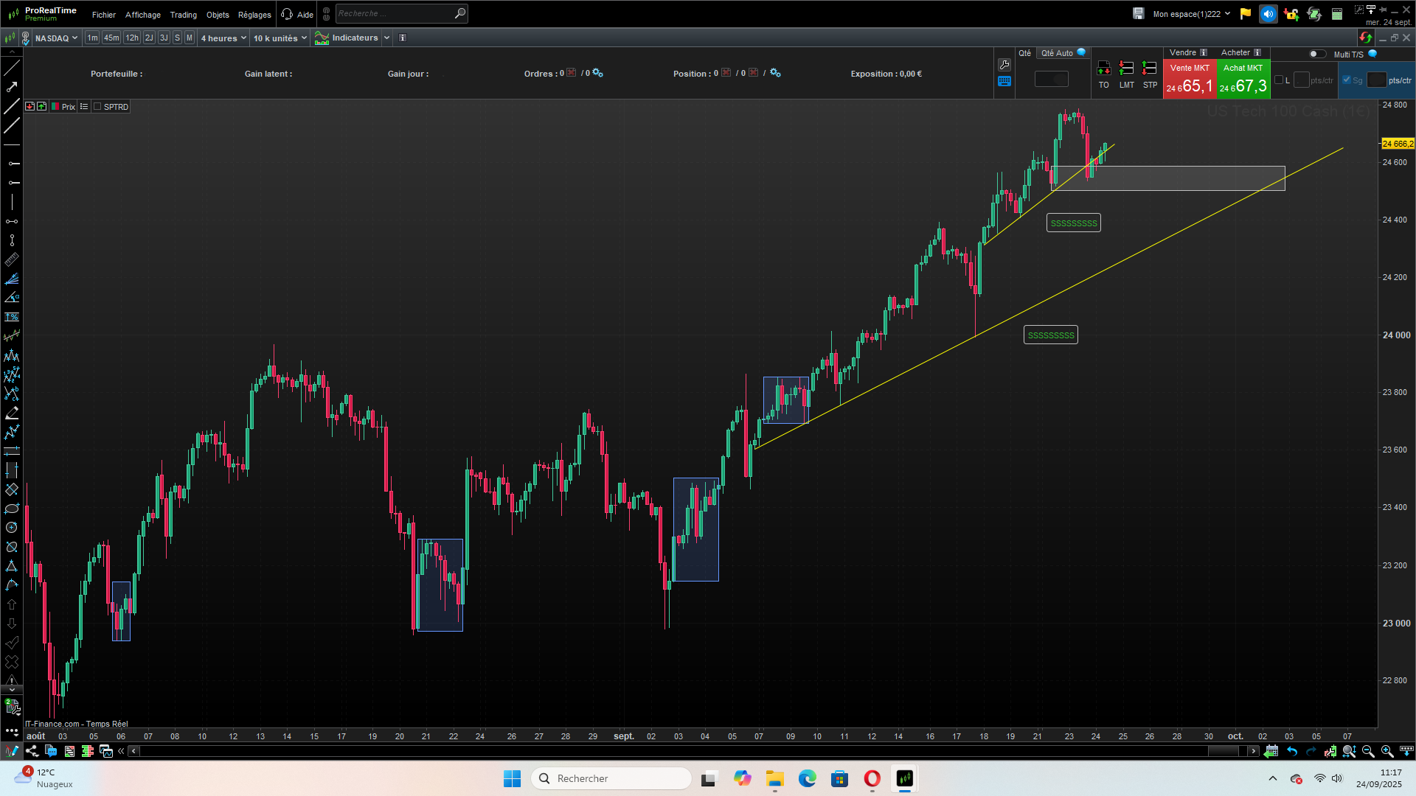1416x796 pixels.
Task: Click the Prix color swatch in chart header
Action: (55, 107)
